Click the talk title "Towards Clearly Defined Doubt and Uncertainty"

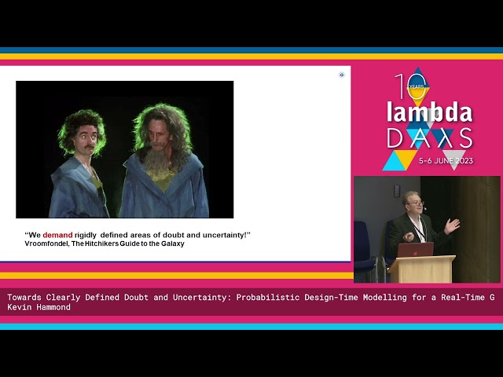coord(119,297)
